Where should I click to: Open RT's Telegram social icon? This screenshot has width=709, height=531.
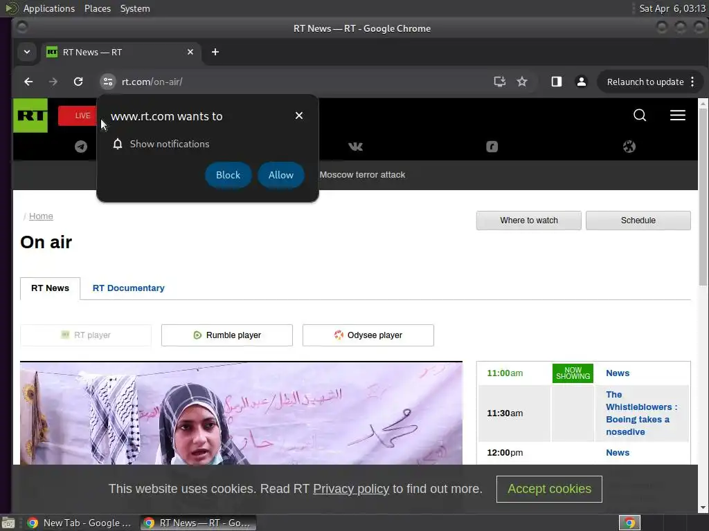81,147
